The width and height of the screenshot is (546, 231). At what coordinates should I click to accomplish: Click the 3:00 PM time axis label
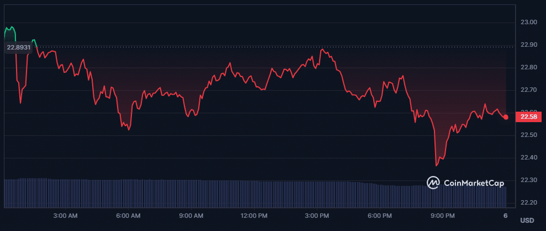coord(317,216)
